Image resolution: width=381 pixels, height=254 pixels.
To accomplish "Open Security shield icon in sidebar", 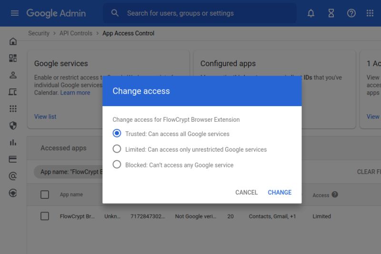I will [13, 126].
